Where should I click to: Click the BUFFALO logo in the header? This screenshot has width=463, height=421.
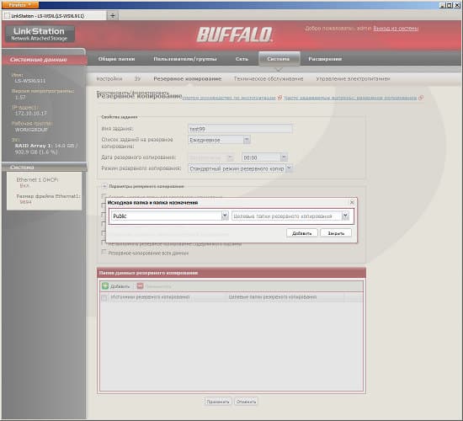[235, 35]
